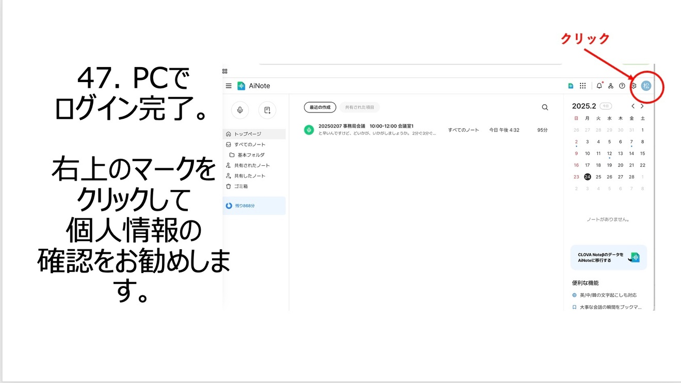Open the note search magnifier
The height and width of the screenshot is (383, 681).
(x=545, y=107)
